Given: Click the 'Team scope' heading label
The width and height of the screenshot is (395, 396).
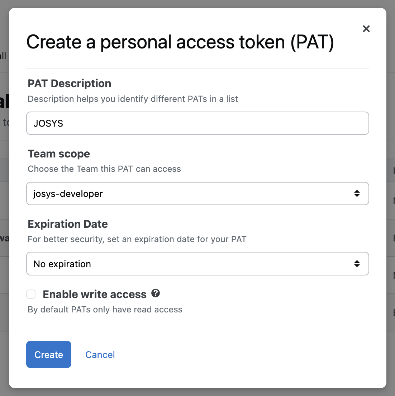Looking at the screenshot, I should [59, 154].
